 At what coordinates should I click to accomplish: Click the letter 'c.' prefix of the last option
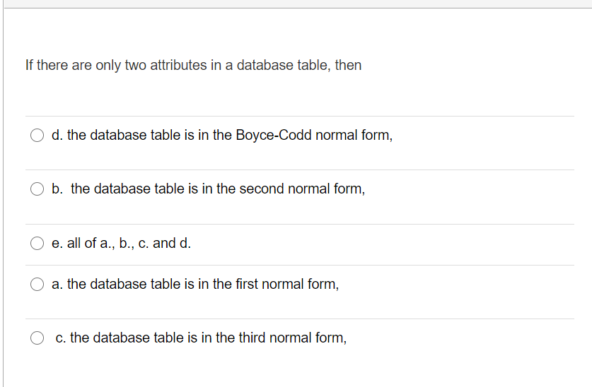click(61, 338)
